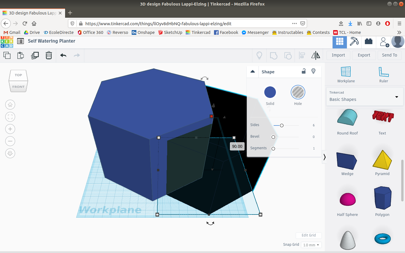Open a new Firefox tab
Image resolution: width=405 pixels, height=253 pixels.
coord(70,13)
